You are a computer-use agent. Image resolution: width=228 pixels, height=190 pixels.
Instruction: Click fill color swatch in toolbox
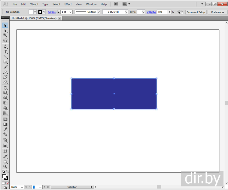click(4, 176)
